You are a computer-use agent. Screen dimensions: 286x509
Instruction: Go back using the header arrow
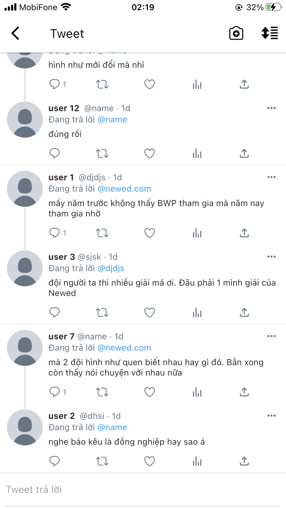pos(16,33)
